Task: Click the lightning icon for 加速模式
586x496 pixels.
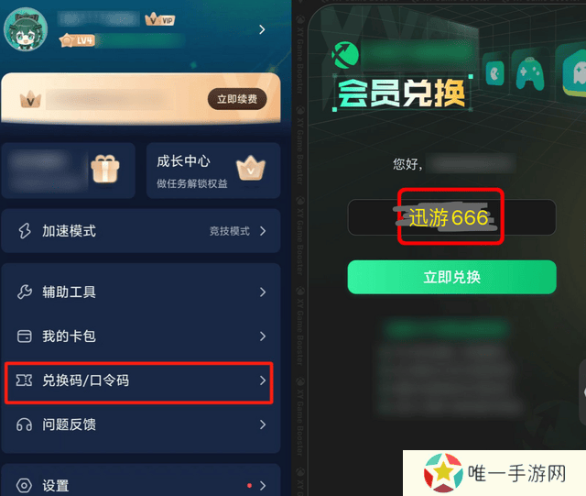Action: [x=25, y=231]
